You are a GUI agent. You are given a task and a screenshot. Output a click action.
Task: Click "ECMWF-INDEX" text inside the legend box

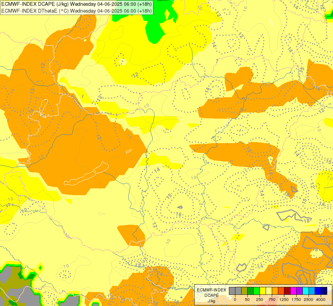212,290
